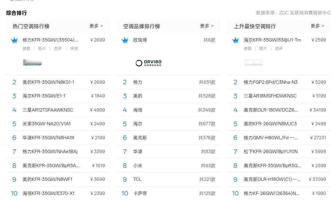Select 美的KFR-35GW/N8KS1-1 in the hot ranking
The height and width of the screenshot is (202, 331).
coord(48,82)
